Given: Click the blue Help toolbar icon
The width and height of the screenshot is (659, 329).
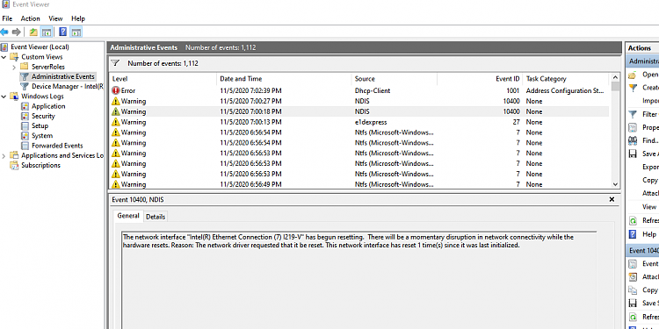Looking at the screenshot, I should coord(63,32).
